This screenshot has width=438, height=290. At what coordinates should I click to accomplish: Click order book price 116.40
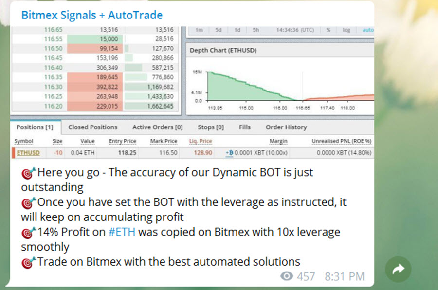[x=54, y=68]
